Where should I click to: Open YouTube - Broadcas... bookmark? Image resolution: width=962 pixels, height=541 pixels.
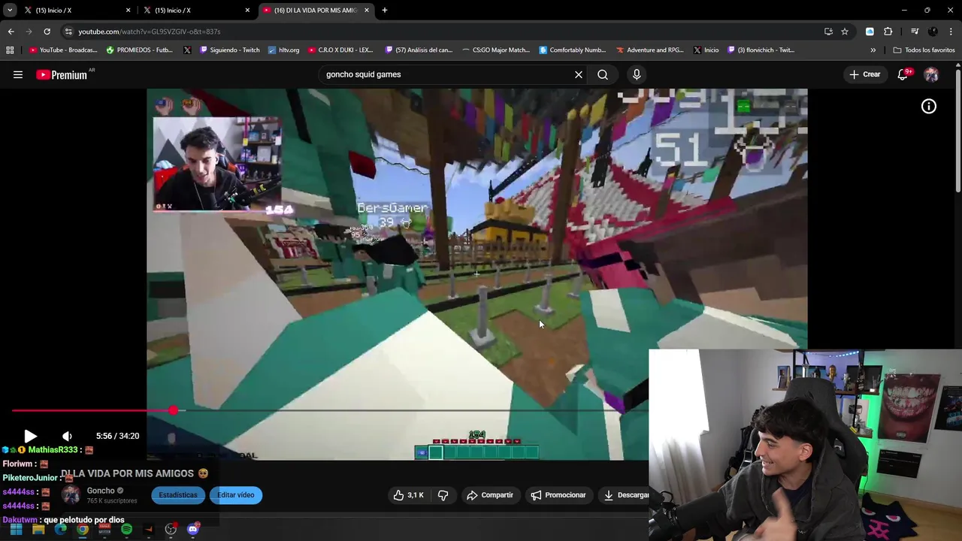[63, 50]
